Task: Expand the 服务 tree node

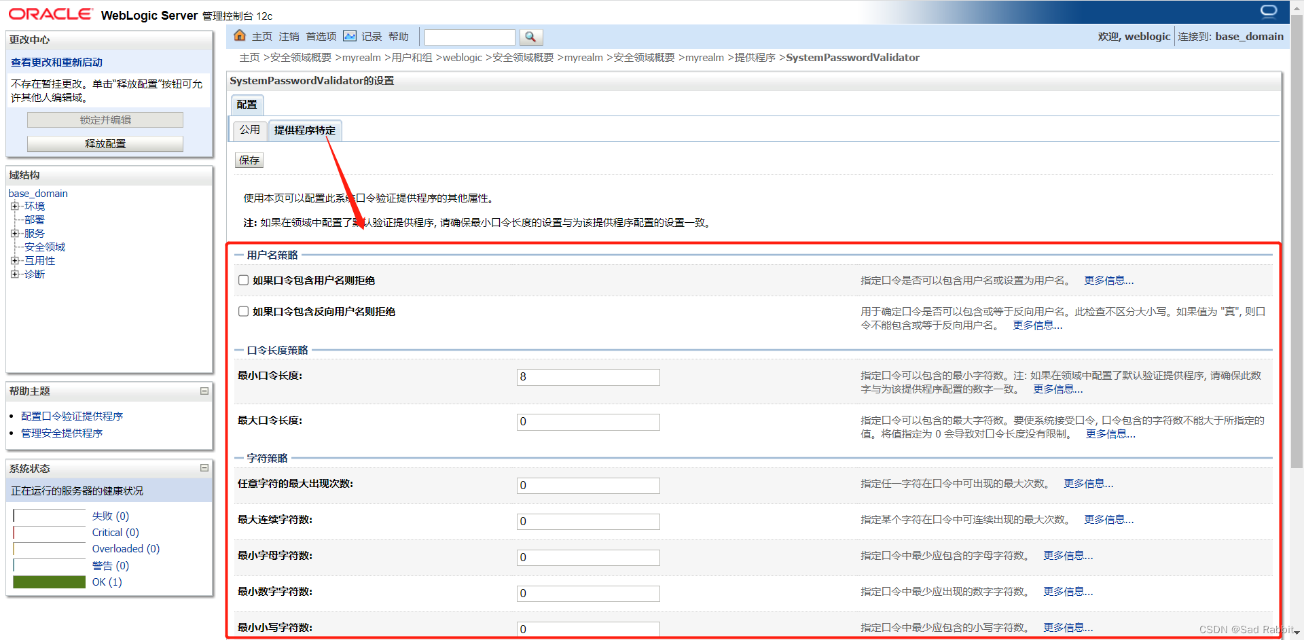Action: [16, 233]
